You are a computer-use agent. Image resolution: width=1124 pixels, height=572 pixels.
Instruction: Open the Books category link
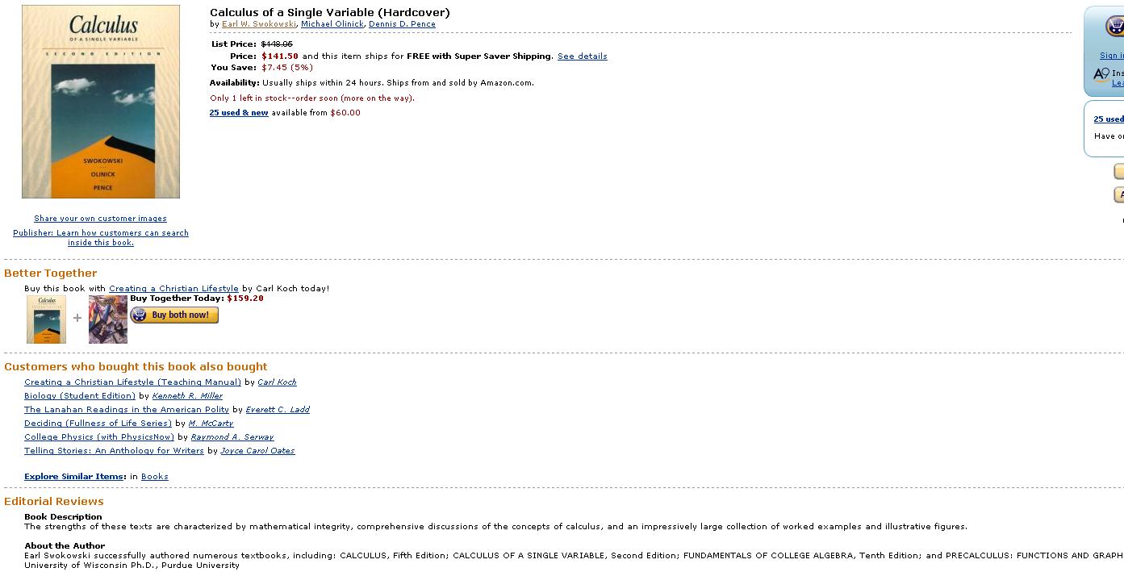pyautogui.click(x=155, y=477)
